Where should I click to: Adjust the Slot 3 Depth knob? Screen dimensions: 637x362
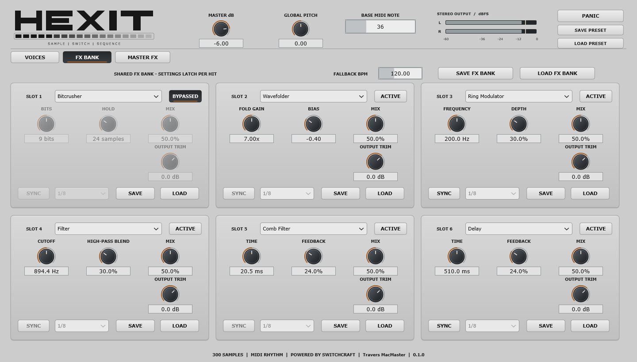(519, 124)
